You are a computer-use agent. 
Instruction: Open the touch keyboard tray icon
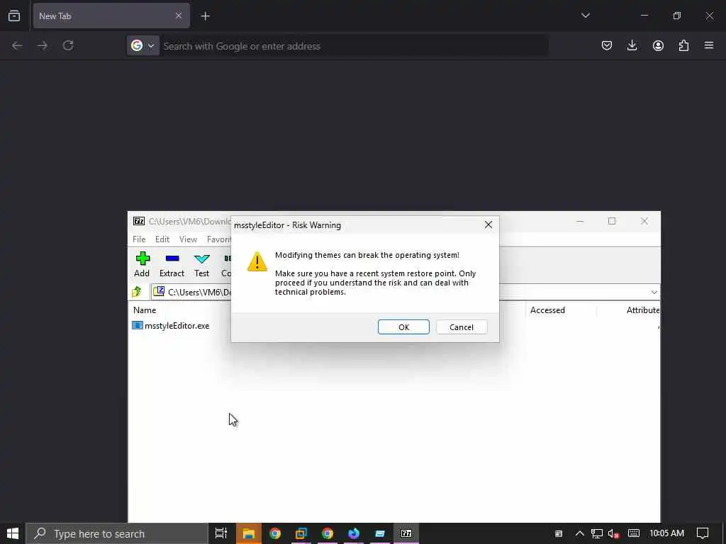(634, 533)
